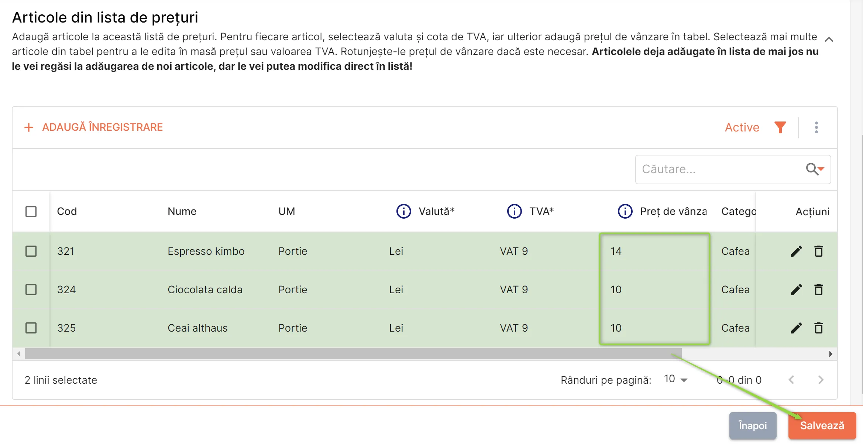The image size is (863, 445).
Task: Open the orange filter funnel icon
Action: tap(780, 127)
